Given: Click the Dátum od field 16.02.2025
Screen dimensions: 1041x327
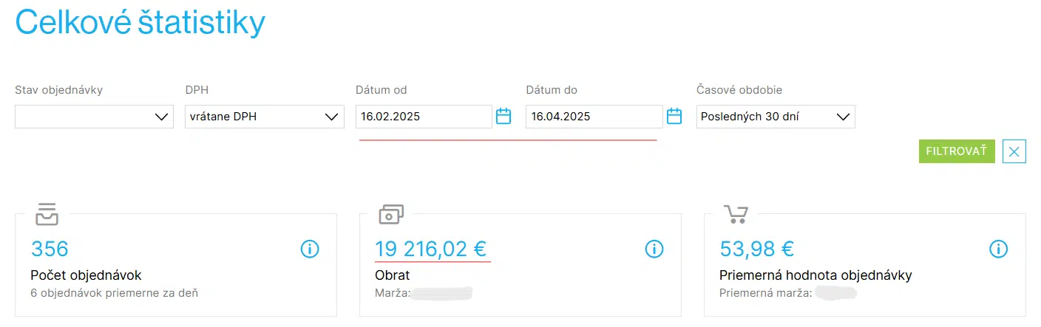Looking at the screenshot, I should tap(424, 117).
